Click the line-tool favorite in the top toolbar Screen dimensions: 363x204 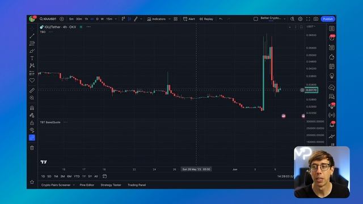136,19
